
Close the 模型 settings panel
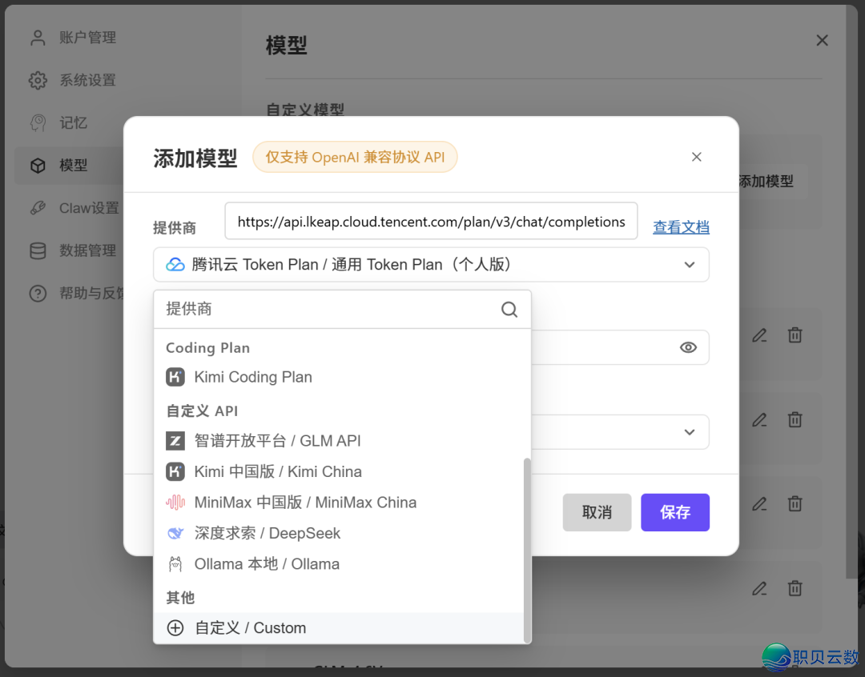[x=822, y=40]
